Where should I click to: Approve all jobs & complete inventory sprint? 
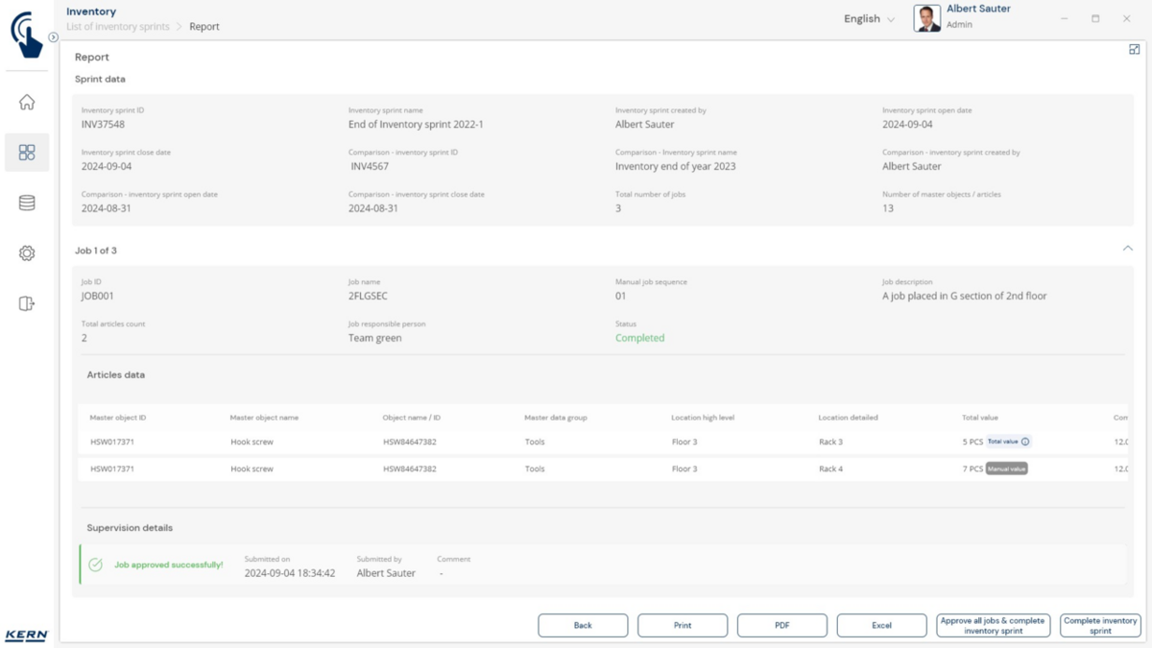click(993, 625)
